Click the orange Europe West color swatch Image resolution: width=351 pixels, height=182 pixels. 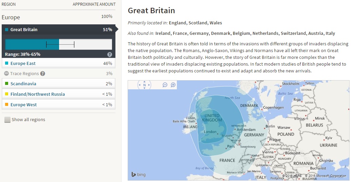click(x=7, y=105)
